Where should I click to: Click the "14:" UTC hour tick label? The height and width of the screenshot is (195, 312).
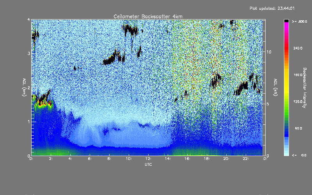point(168,159)
